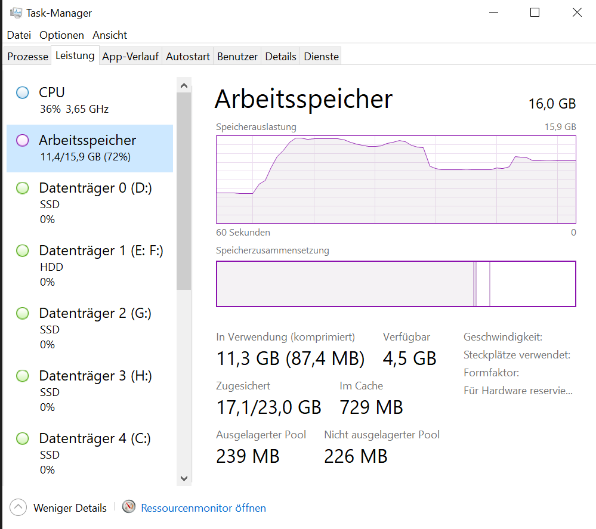The height and width of the screenshot is (529, 596).
Task: Select the Datenträger 3 (H:) disk icon
Action: 22,376
